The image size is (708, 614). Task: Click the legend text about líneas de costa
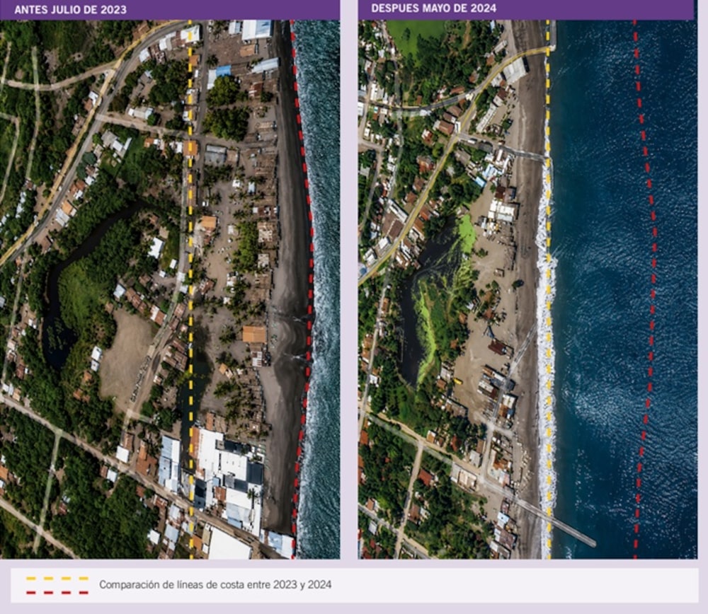tap(215, 585)
